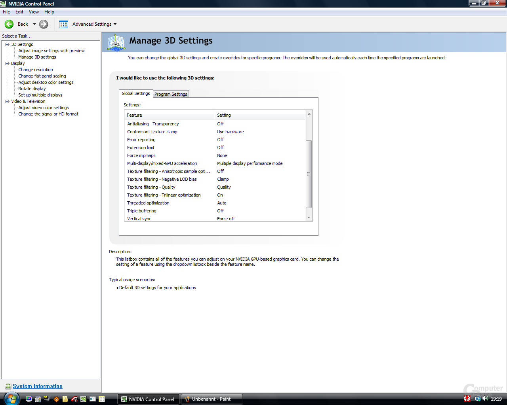This screenshot has width=507, height=405.
Task: Click the first monitor quick launch icon
Action: (29, 399)
